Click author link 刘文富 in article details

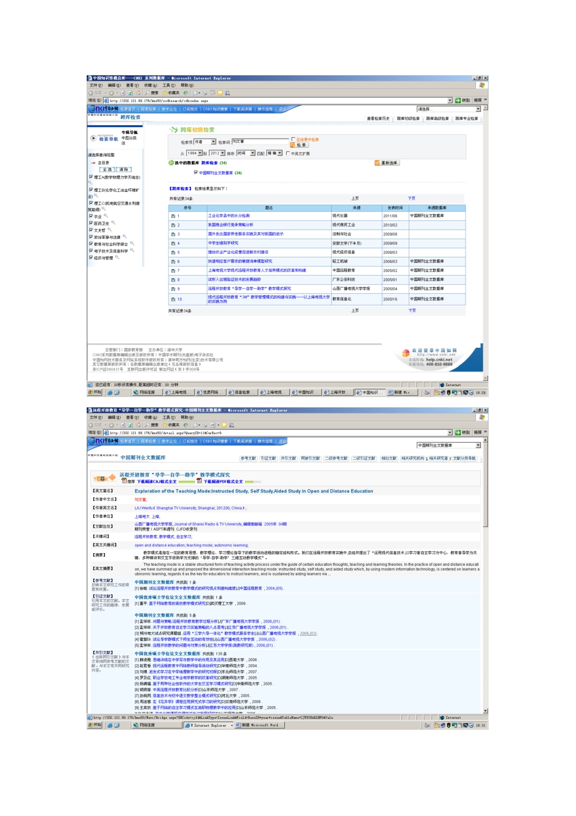(141, 500)
